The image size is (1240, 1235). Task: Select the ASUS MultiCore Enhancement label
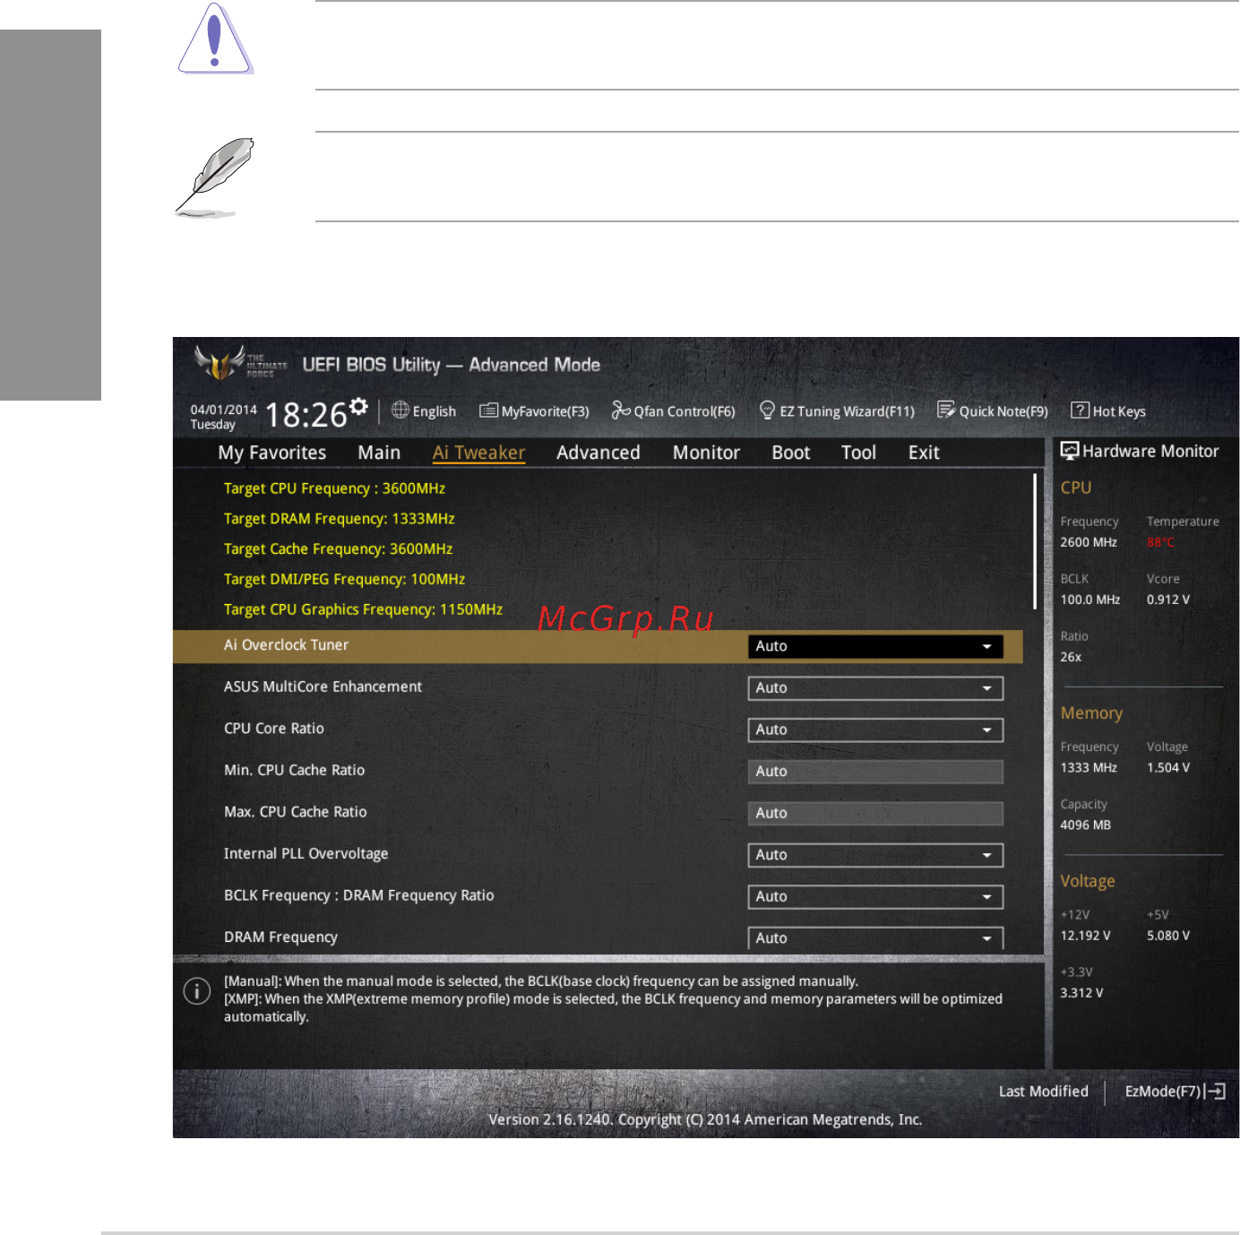pos(323,687)
